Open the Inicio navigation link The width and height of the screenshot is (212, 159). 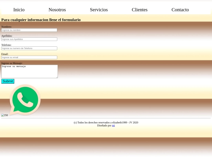point(19,10)
